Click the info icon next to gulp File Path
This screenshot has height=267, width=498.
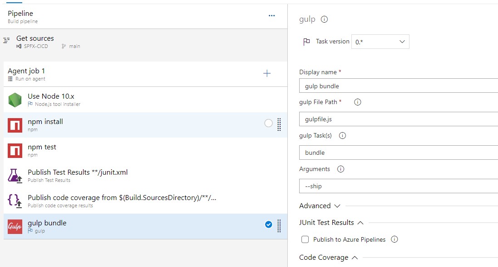[x=357, y=102]
